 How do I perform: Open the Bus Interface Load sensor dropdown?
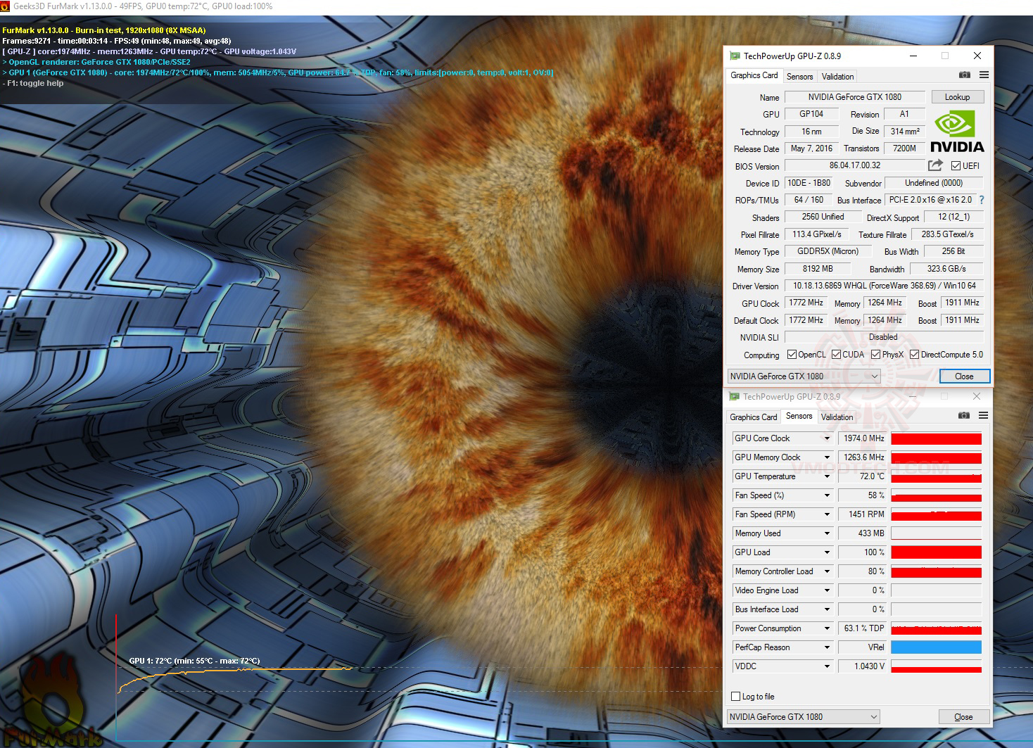[827, 609]
